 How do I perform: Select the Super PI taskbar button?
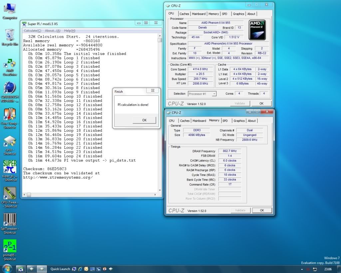tap(21, 269)
